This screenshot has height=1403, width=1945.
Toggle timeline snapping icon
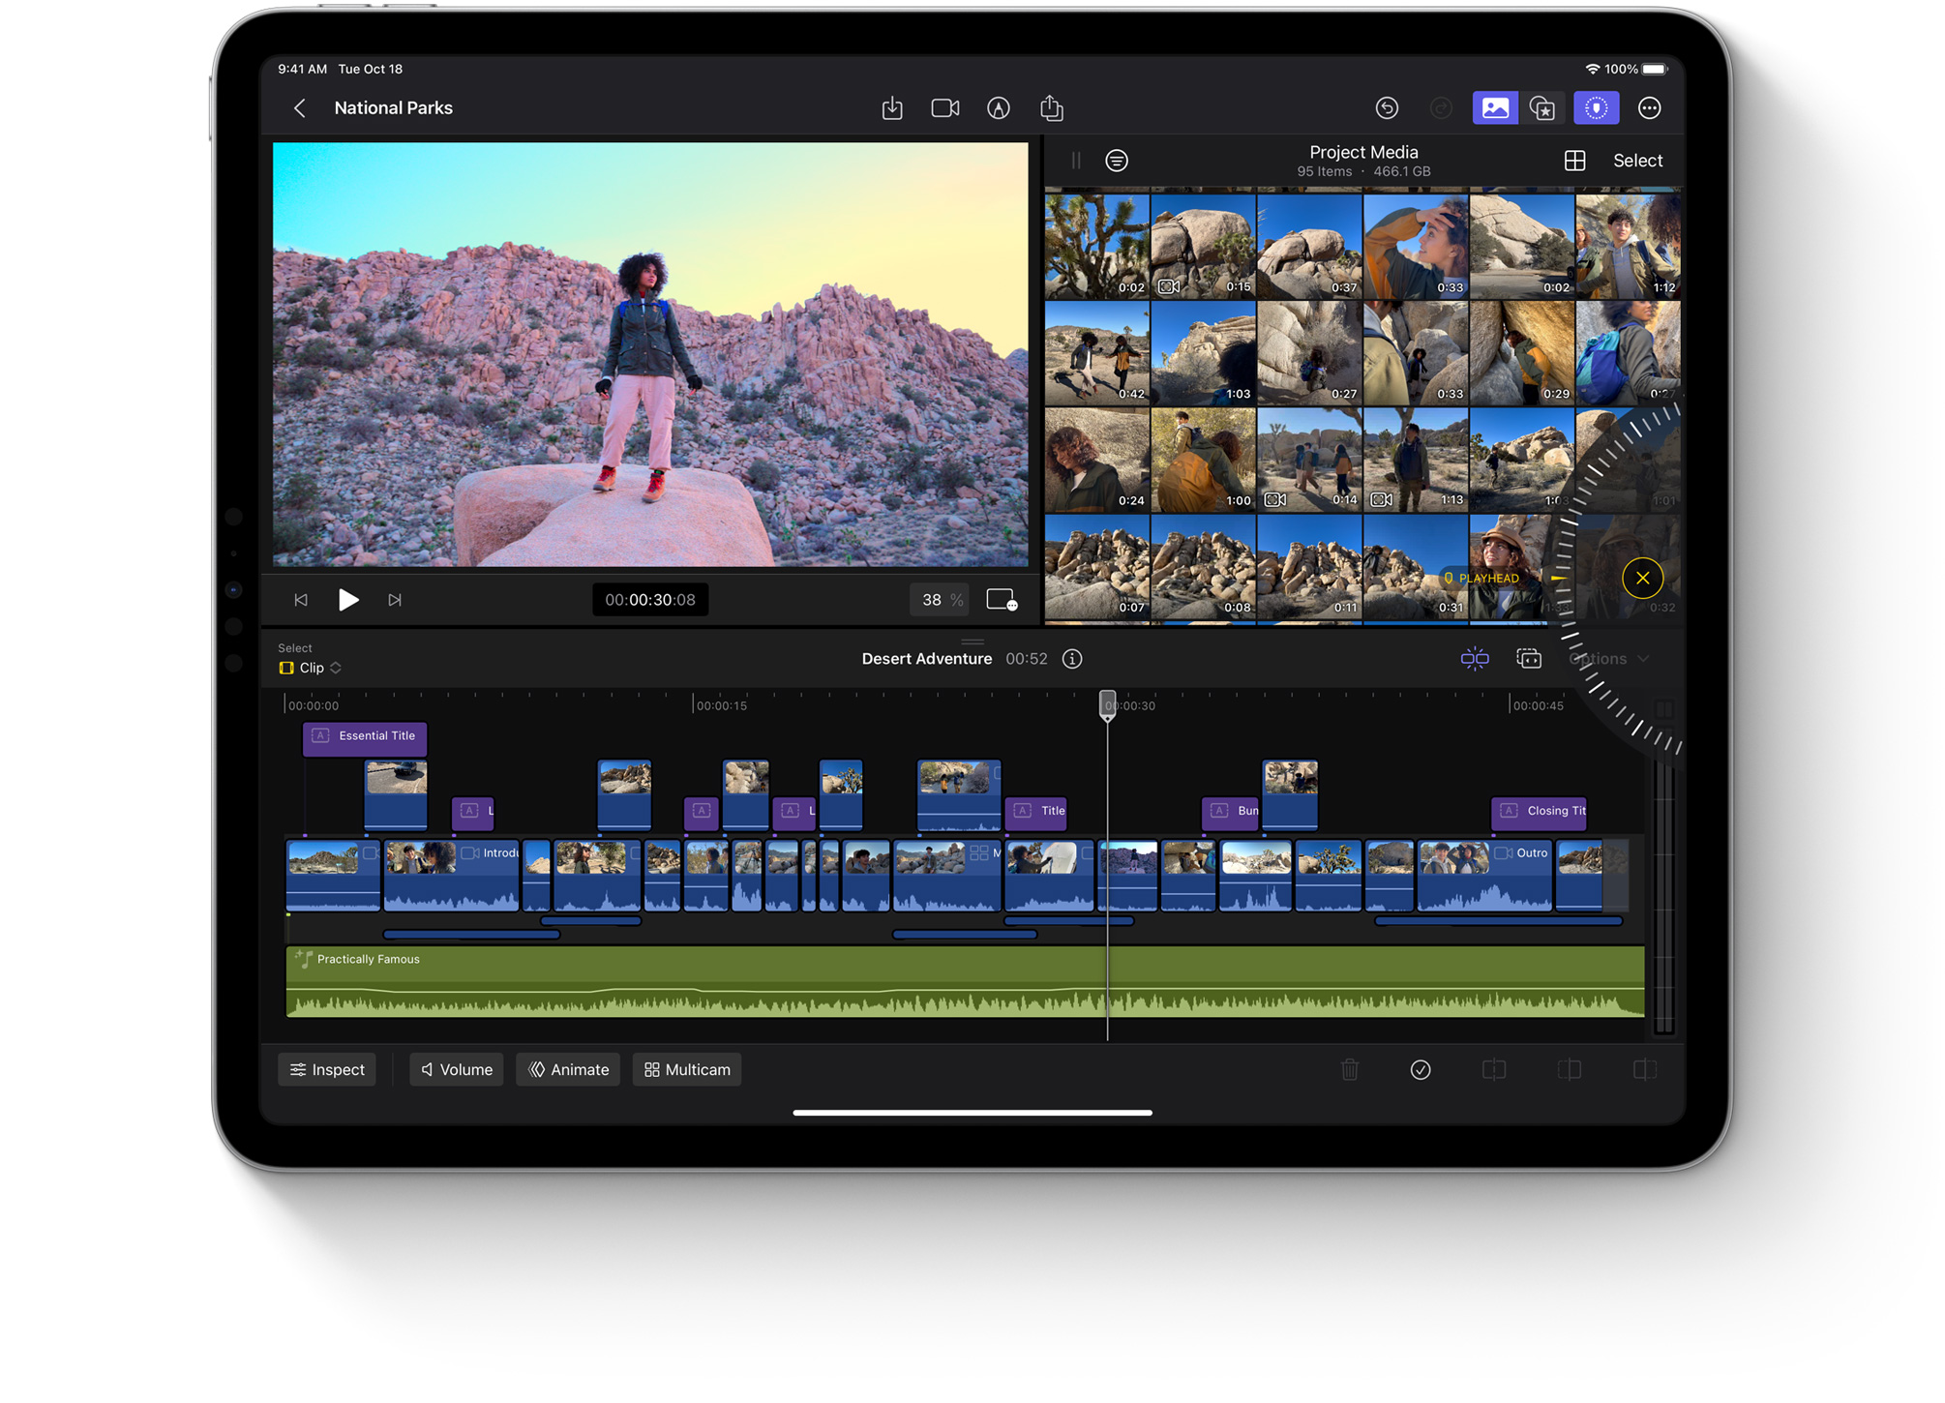tap(1474, 659)
